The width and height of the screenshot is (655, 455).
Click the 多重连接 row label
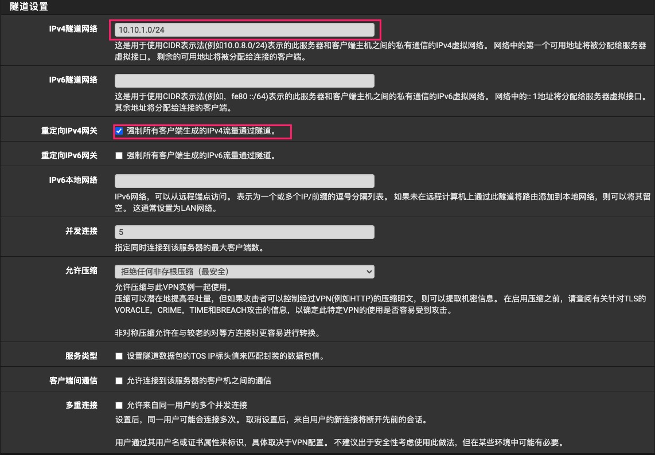pyautogui.click(x=81, y=405)
